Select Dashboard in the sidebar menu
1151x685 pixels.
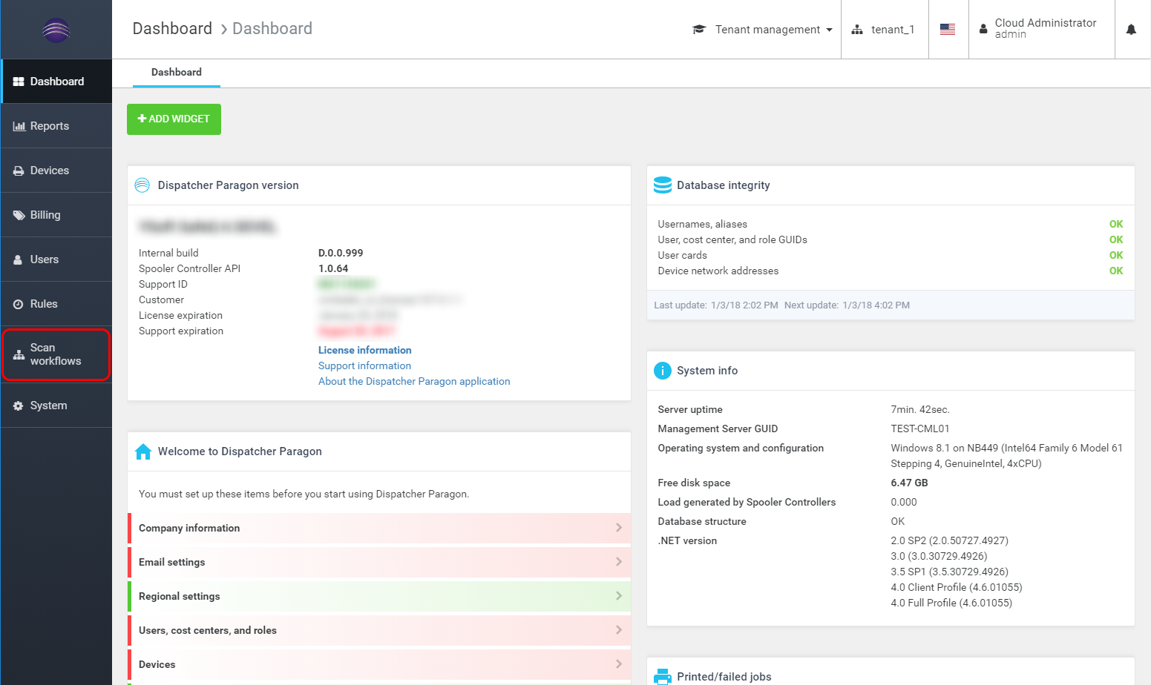point(56,82)
